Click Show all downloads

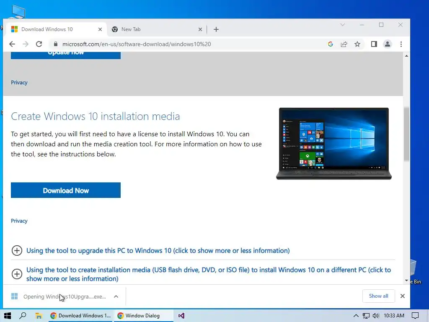378,296
